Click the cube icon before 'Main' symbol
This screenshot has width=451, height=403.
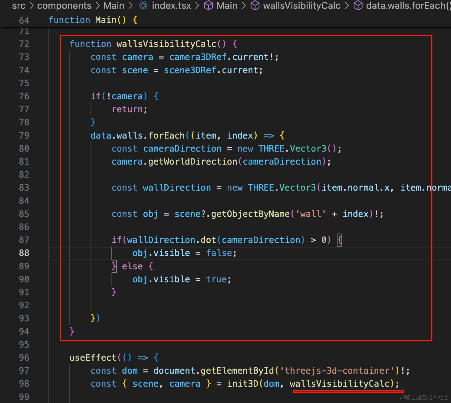(x=209, y=5)
